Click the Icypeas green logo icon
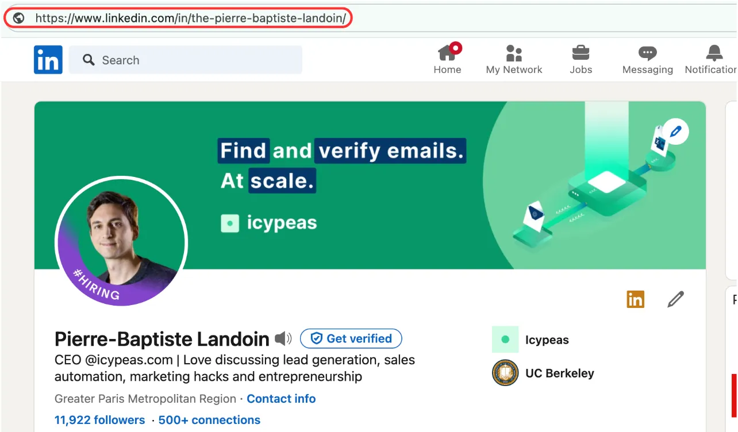The width and height of the screenshot is (738, 432). point(505,340)
